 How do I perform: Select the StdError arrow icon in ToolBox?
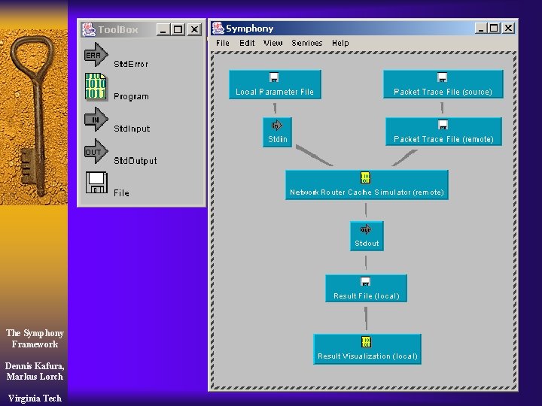click(96, 55)
